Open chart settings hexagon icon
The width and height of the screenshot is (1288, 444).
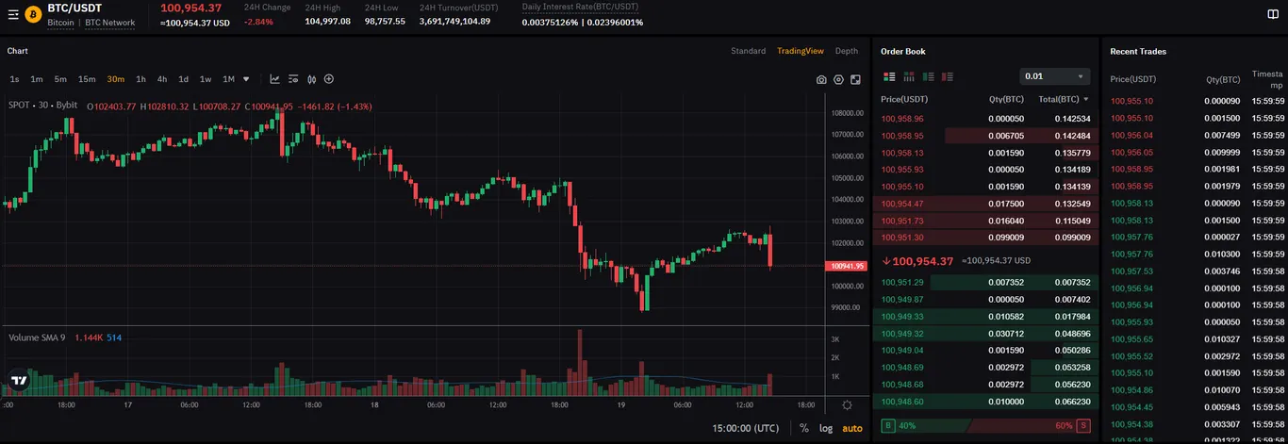coord(838,80)
